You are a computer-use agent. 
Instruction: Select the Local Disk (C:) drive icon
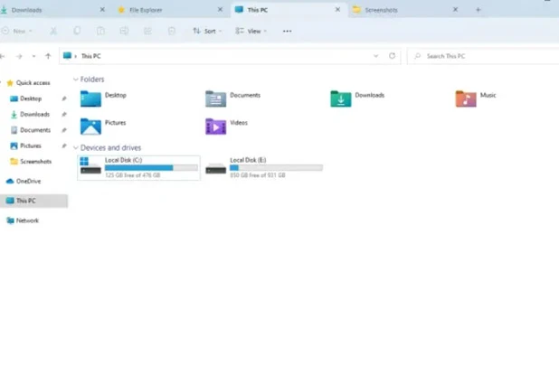tap(90, 165)
